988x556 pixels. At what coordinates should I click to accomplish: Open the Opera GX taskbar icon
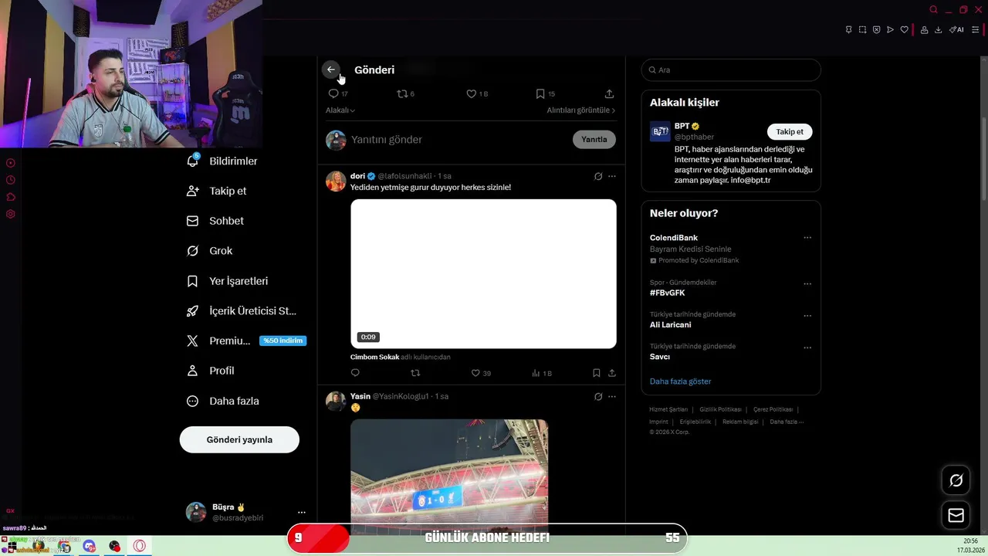pos(140,546)
